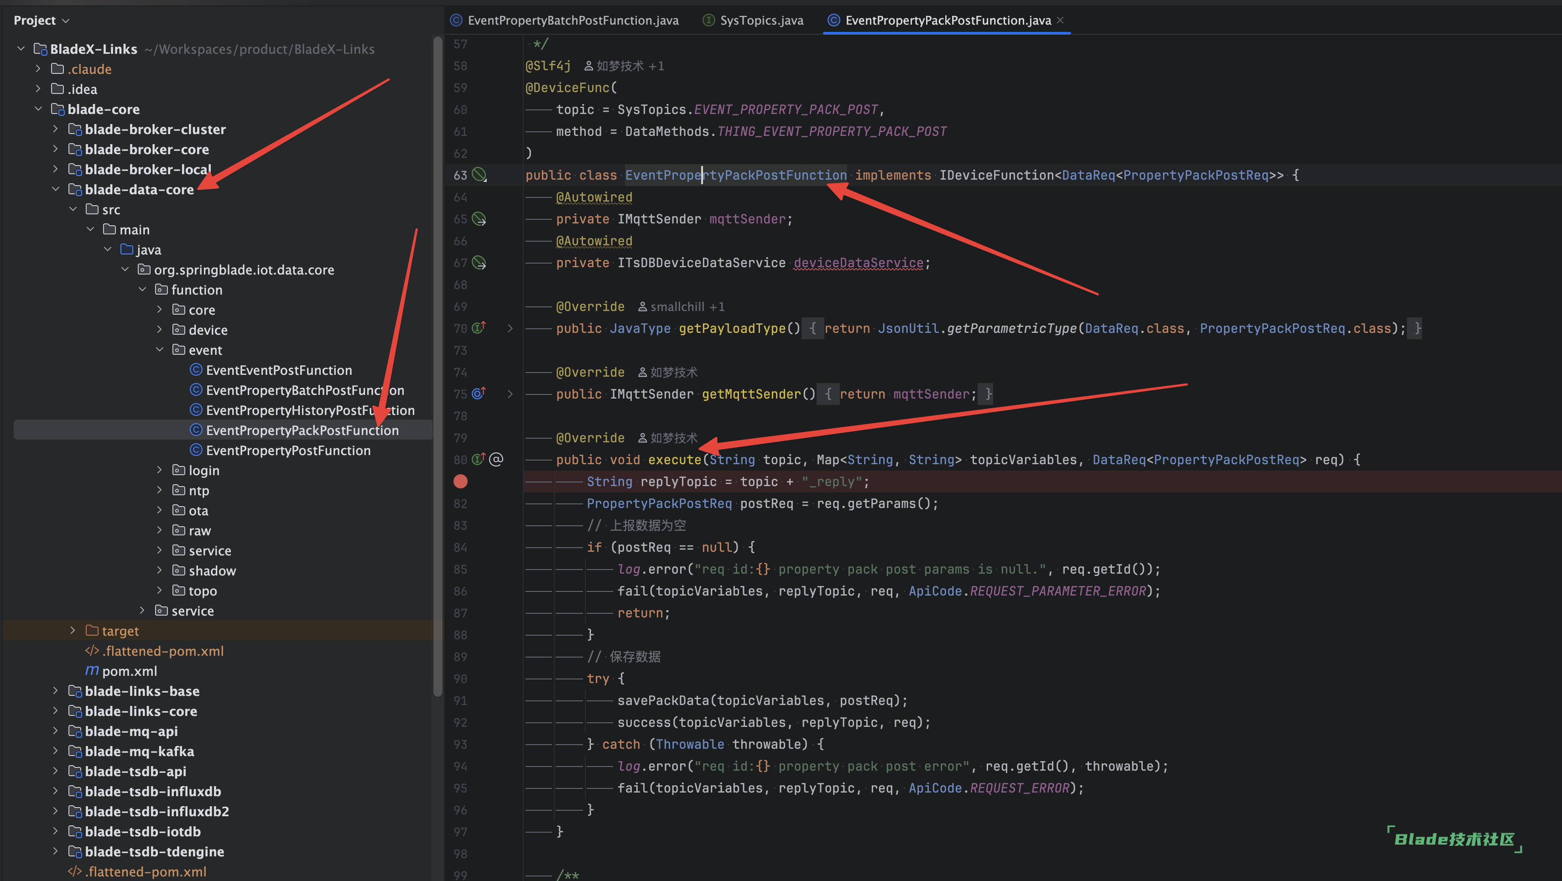This screenshot has width=1562, height=881.
Task: Collapse the blade-data-core module
Action: point(56,189)
